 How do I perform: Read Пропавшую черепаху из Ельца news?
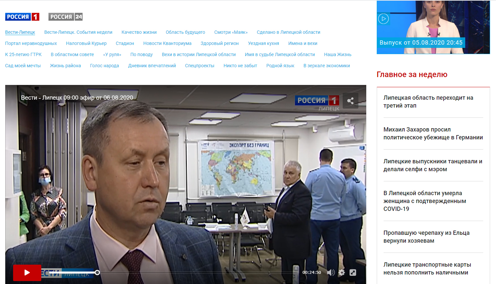427,237
